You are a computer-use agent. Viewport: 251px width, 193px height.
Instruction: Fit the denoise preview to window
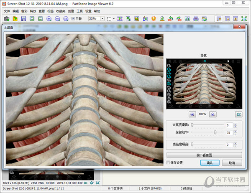238,114
